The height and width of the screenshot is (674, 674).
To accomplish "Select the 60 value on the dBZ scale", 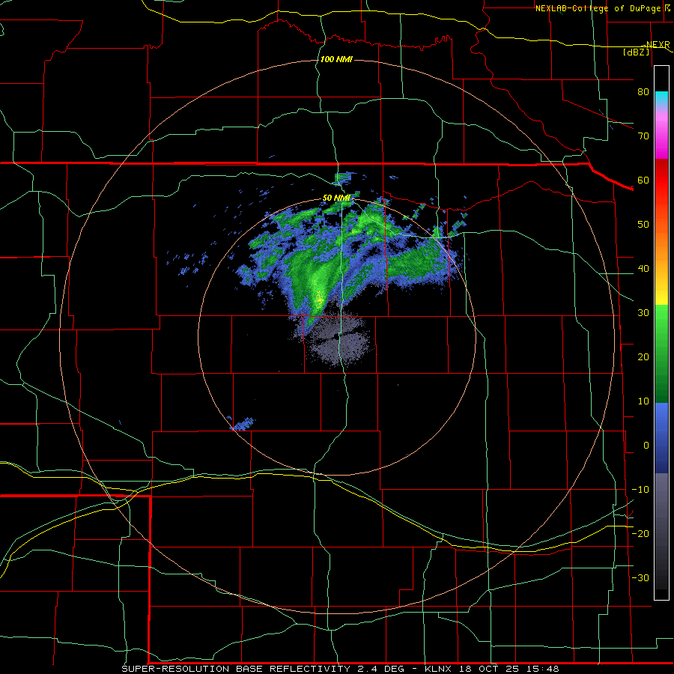I will click(x=643, y=180).
